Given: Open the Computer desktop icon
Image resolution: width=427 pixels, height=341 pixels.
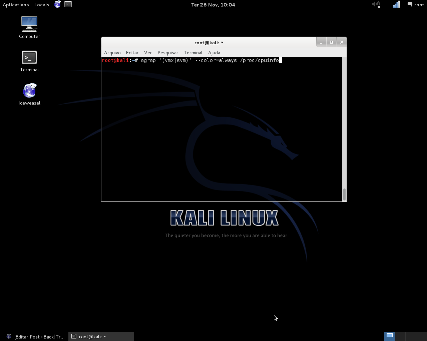Looking at the screenshot, I should click(x=29, y=27).
